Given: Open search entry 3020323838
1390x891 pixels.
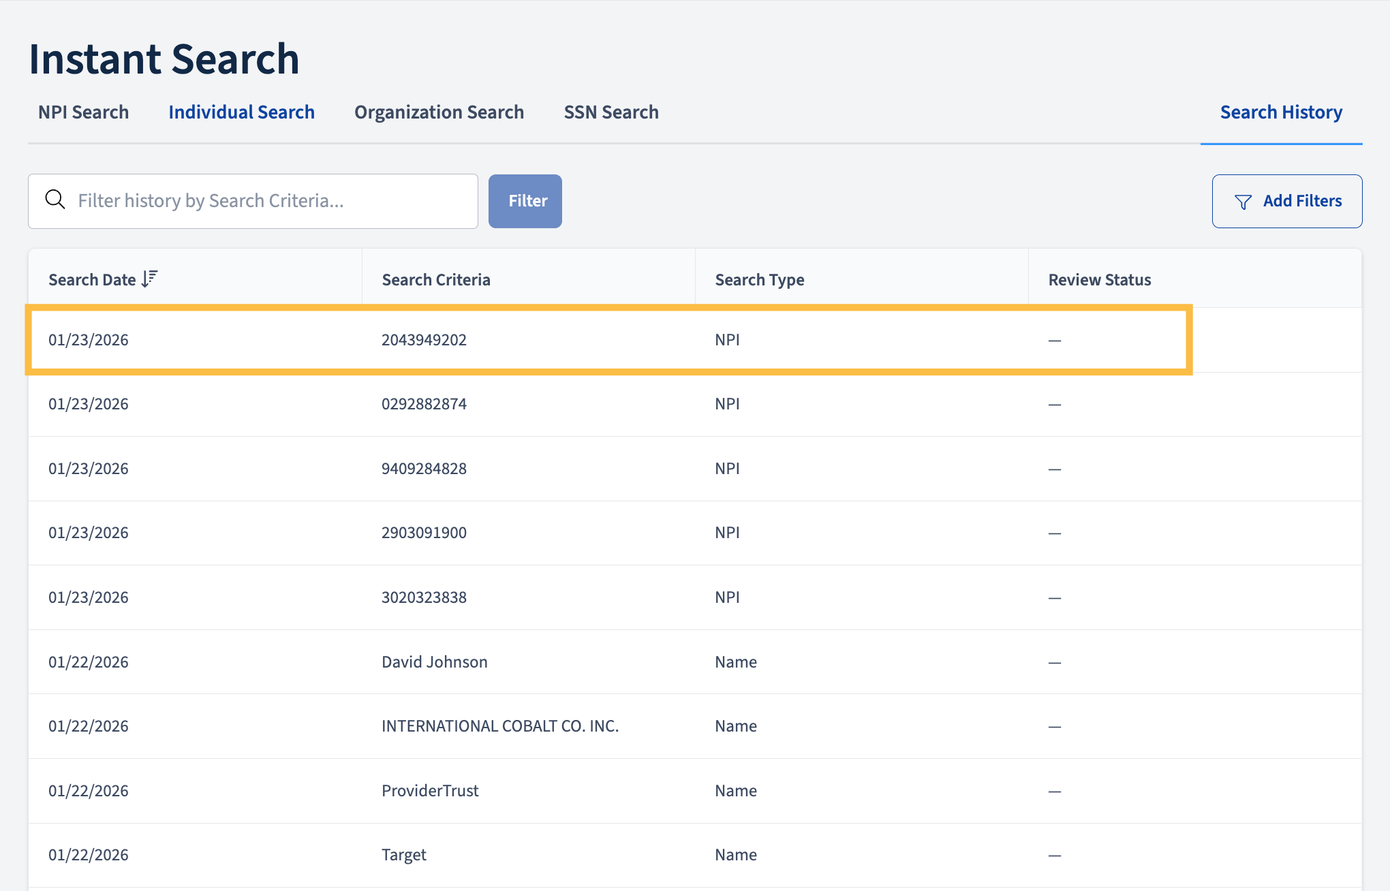Looking at the screenshot, I should pos(695,597).
